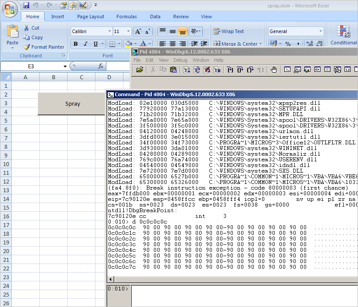The width and height of the screenshot is (358, 307).
Task: Click the Spray button on the sheet
Action: click(x=72, y=104)
